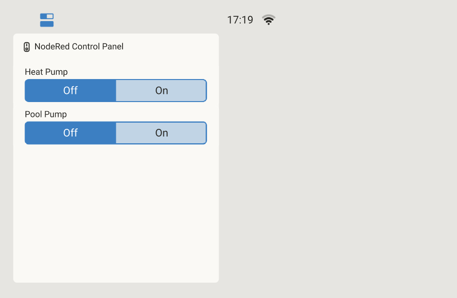Select On in the Pool Pump segmented control
457x298 pixels.
click(161, 133)
